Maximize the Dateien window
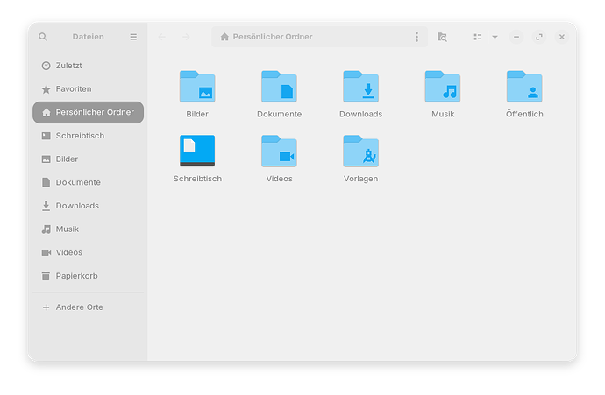The image size is (605, 395). 539,37
